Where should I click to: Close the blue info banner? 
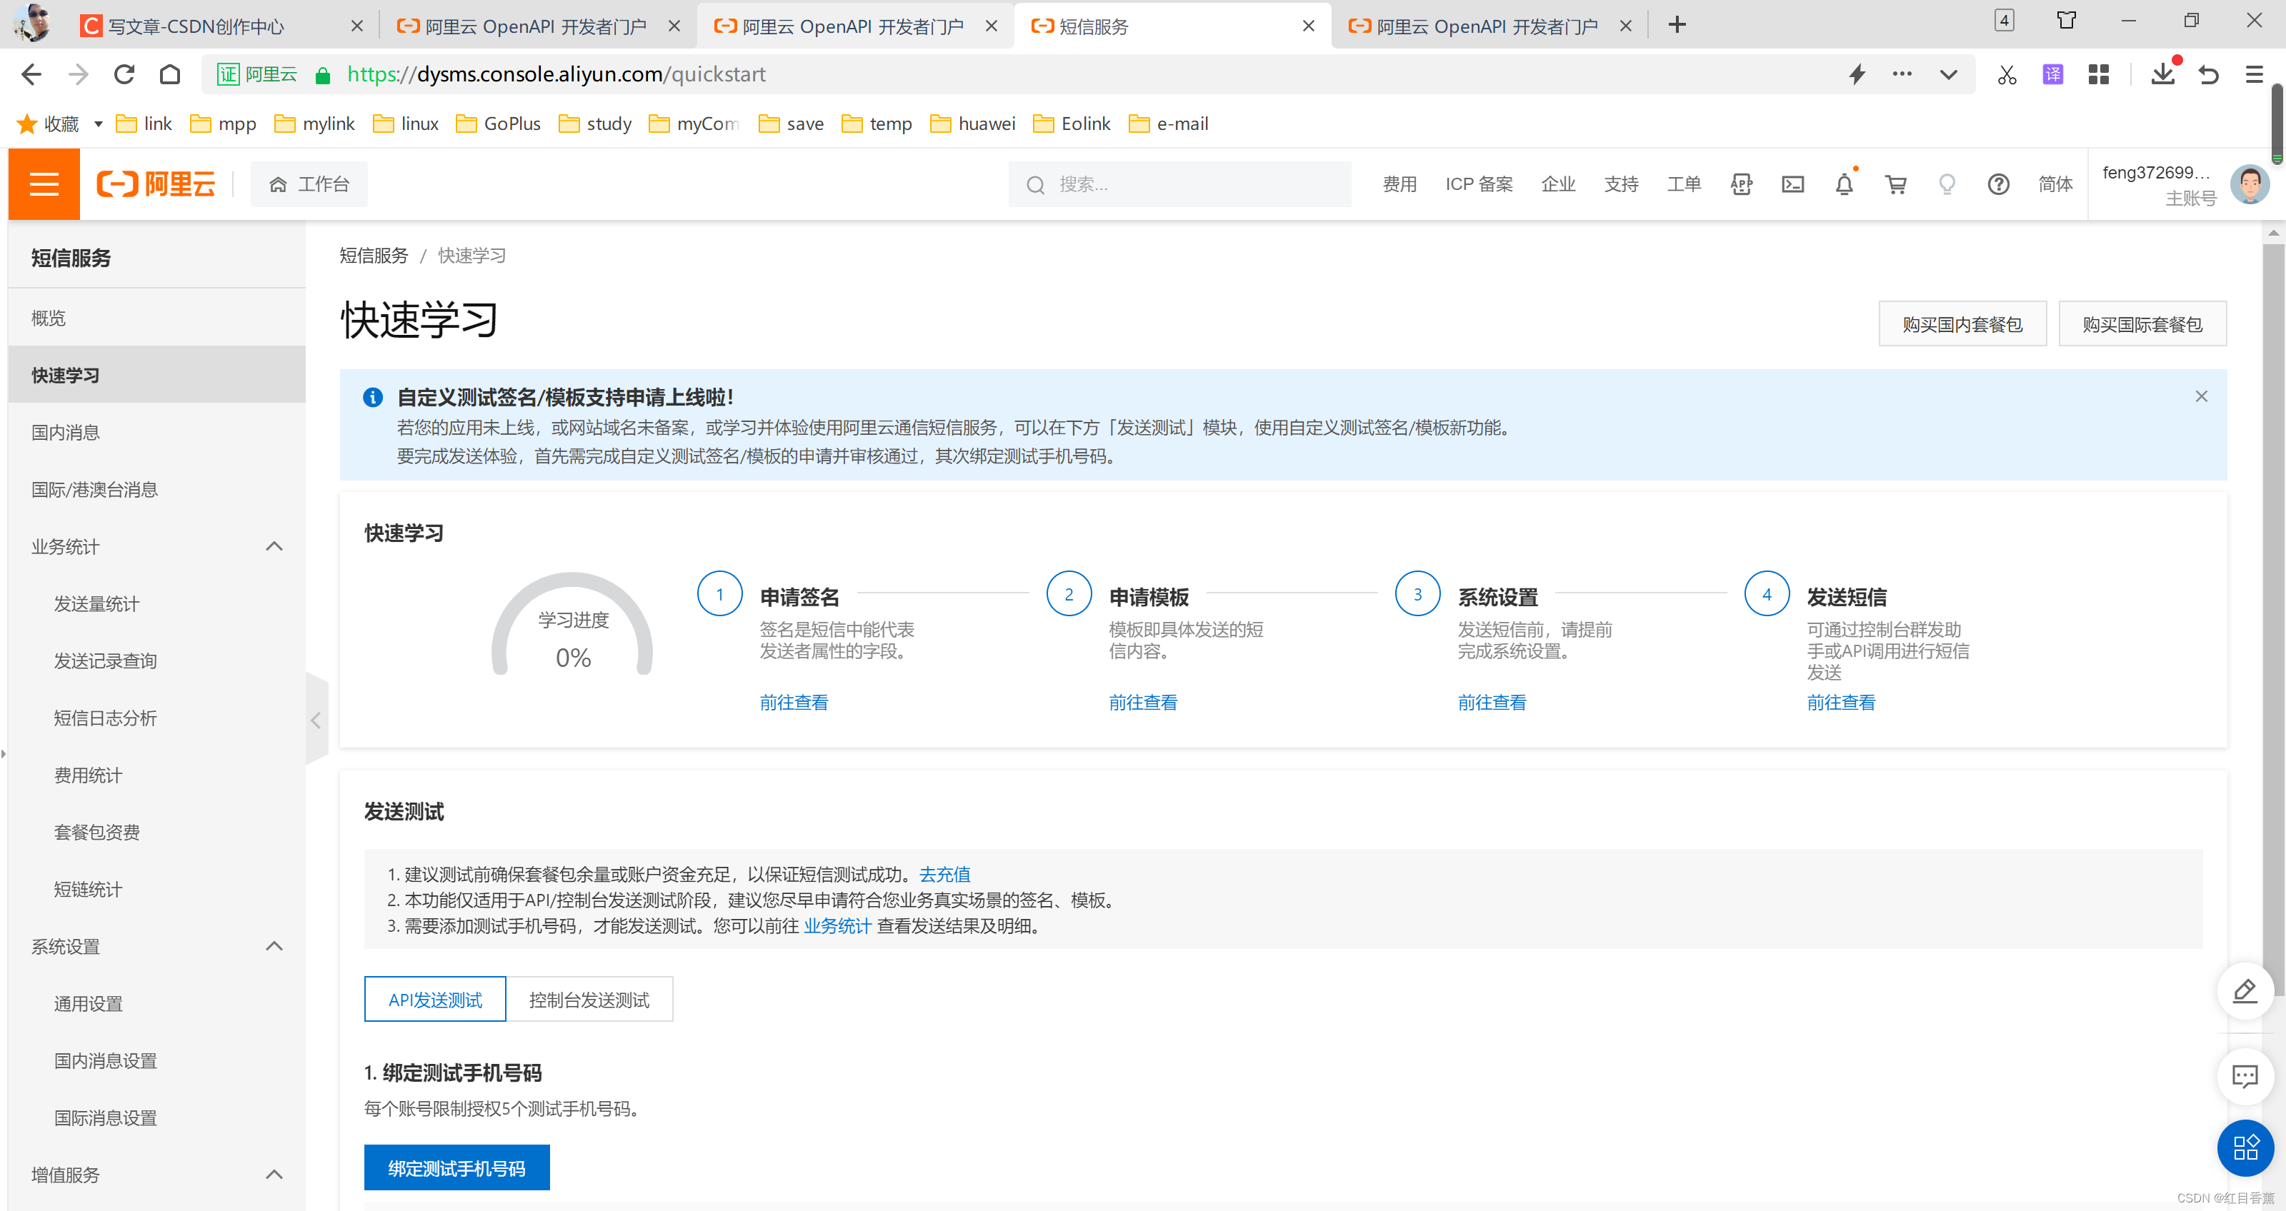click(2201, 396)
